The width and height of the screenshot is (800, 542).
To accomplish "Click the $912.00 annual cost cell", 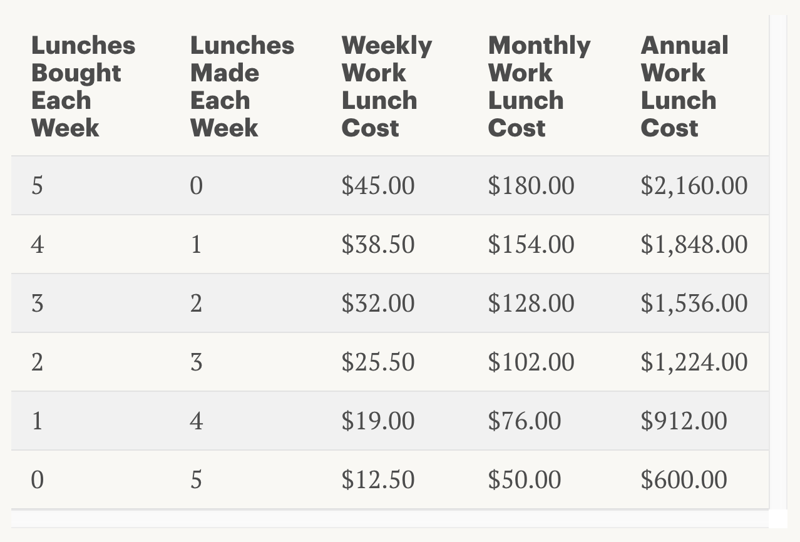I will point(684,421).
